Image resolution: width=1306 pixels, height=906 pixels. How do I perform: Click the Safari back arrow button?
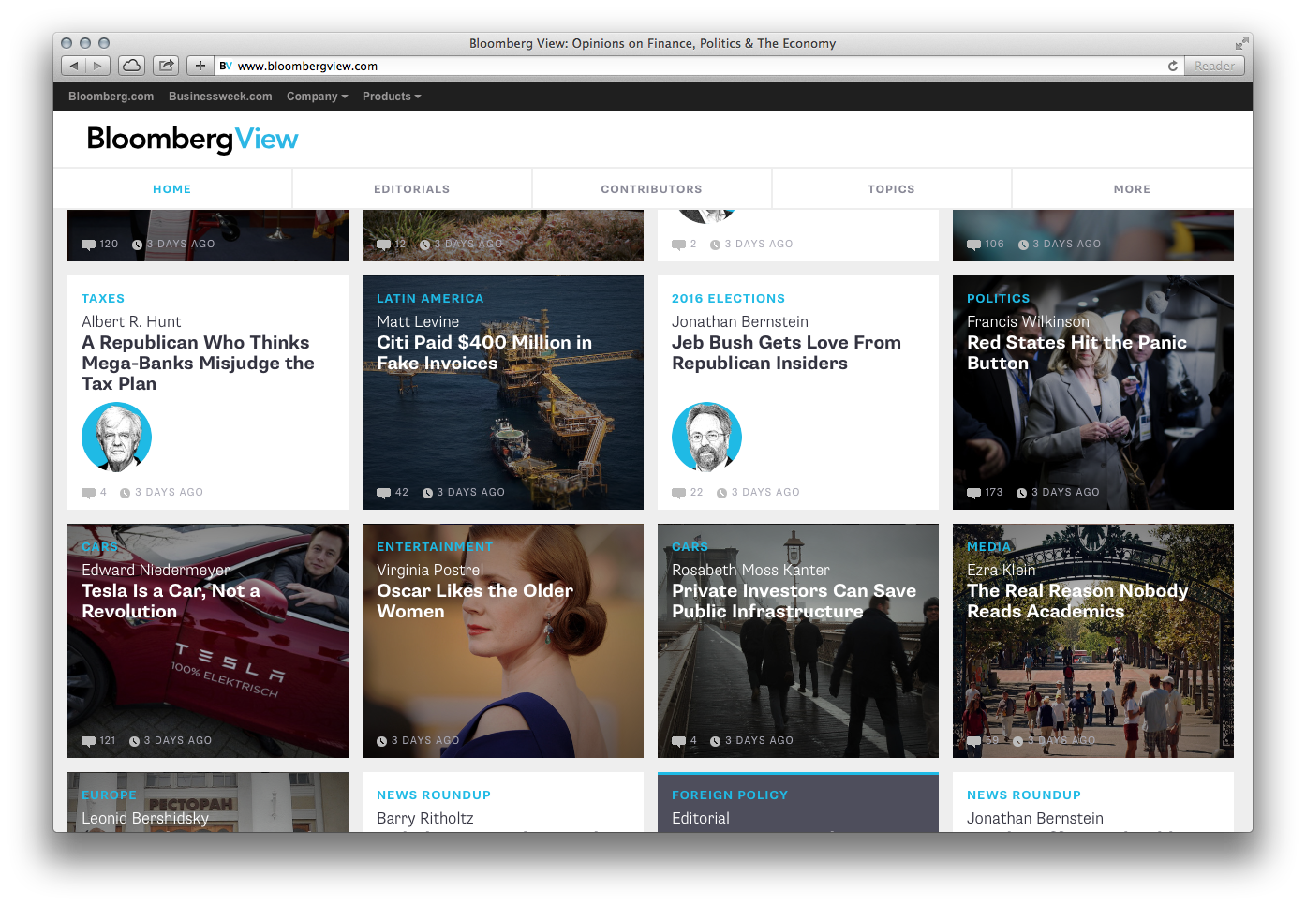74,66
